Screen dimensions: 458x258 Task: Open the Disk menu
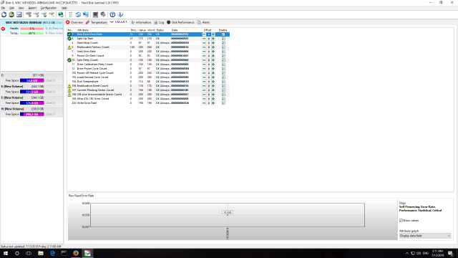(x=11, y=8)
